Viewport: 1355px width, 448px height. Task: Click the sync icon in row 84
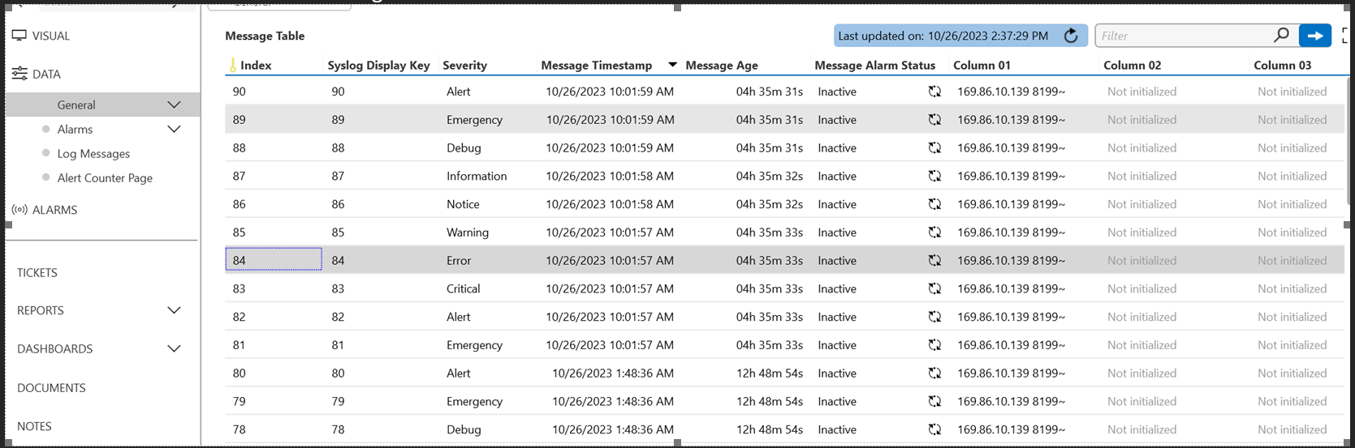(934, 260)
